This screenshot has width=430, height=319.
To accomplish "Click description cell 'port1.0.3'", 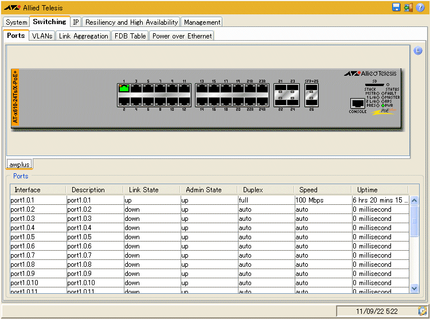I will (95, 219).
